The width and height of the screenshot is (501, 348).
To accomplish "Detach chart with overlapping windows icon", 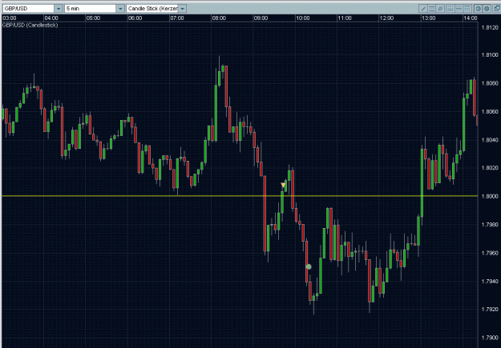I will 496,9.
